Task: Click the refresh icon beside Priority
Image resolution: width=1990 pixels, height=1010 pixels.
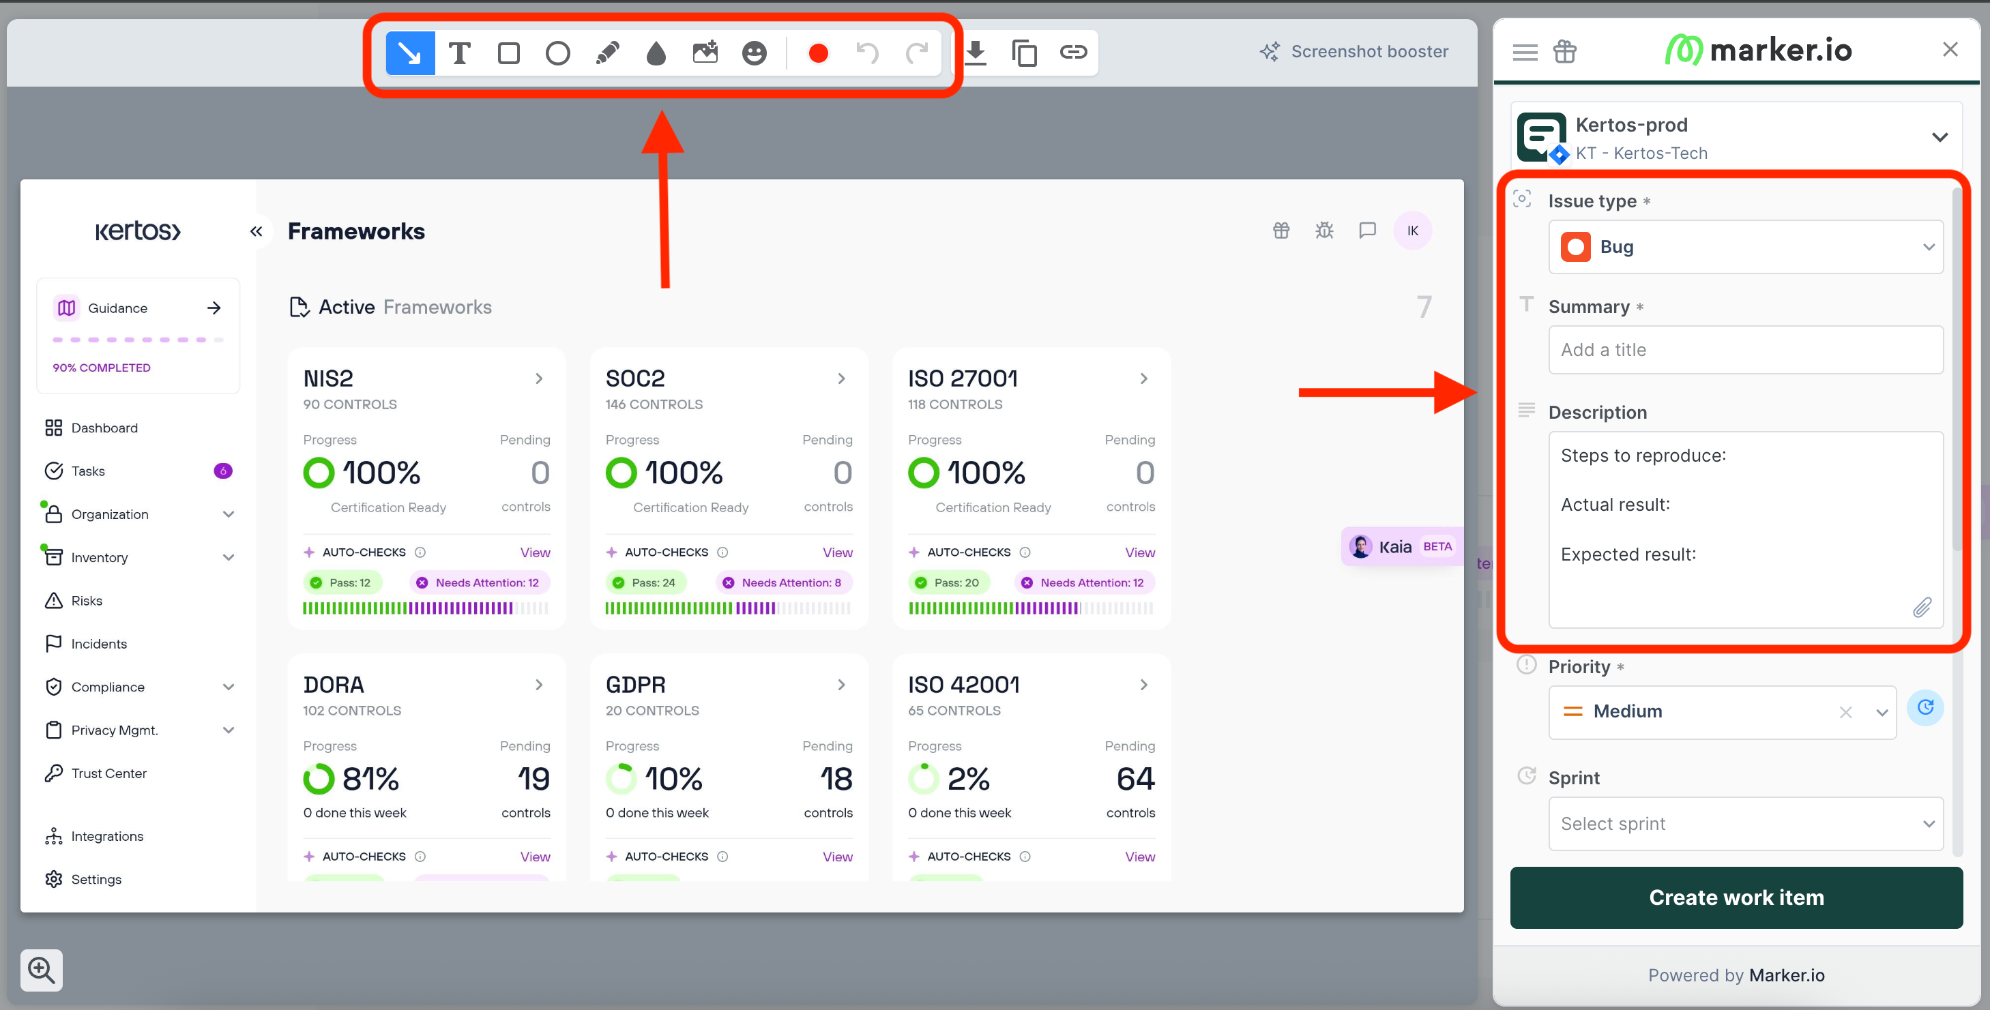Action: 1925,707
